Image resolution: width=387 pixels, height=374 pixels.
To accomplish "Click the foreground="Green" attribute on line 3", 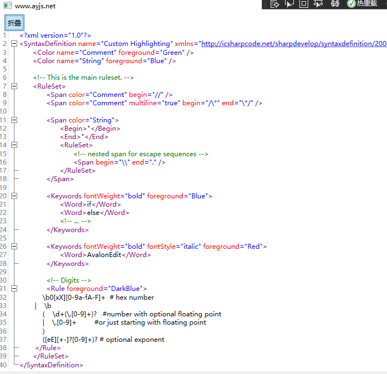I will click(x=151, y=53).
